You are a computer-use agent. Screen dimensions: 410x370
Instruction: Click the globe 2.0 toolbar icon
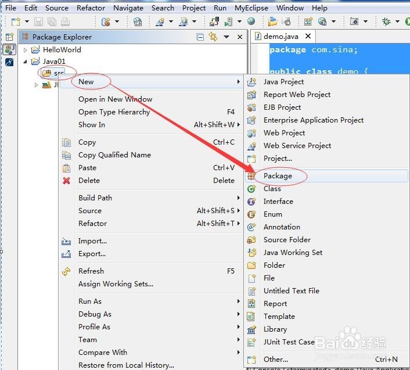pyautogui.click(x=138, y=21)
